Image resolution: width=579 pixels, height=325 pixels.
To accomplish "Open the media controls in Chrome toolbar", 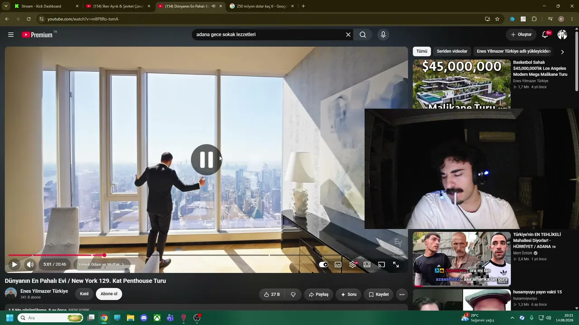I will point(550,19).
